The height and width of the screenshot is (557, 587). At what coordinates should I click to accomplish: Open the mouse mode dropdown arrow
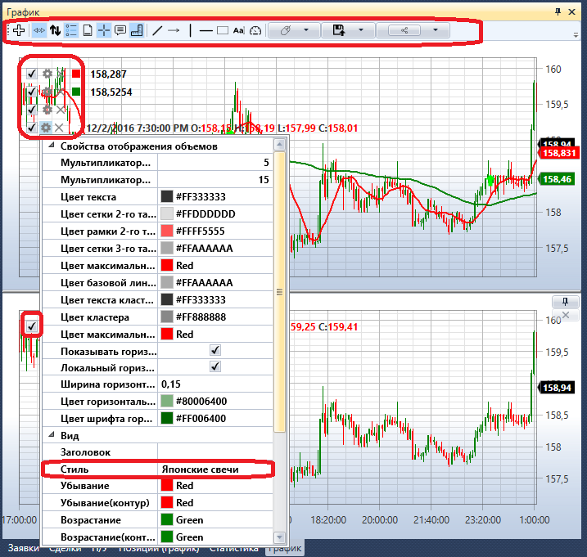[x=306, y=30]
